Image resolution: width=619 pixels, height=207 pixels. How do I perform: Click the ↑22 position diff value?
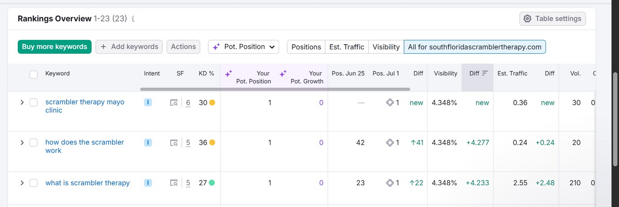click(x=417, y=183)
